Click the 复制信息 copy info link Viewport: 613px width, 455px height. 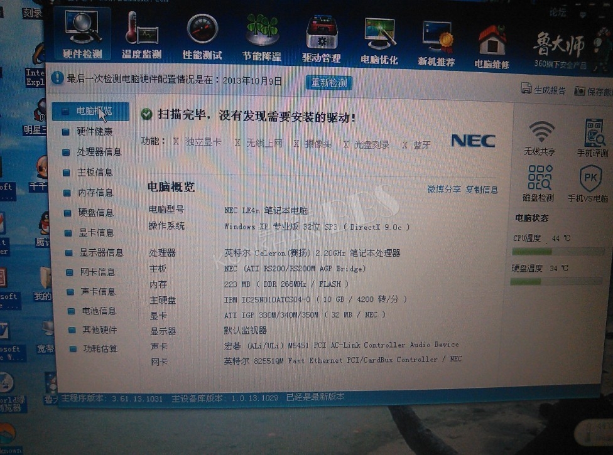point(481,190)
